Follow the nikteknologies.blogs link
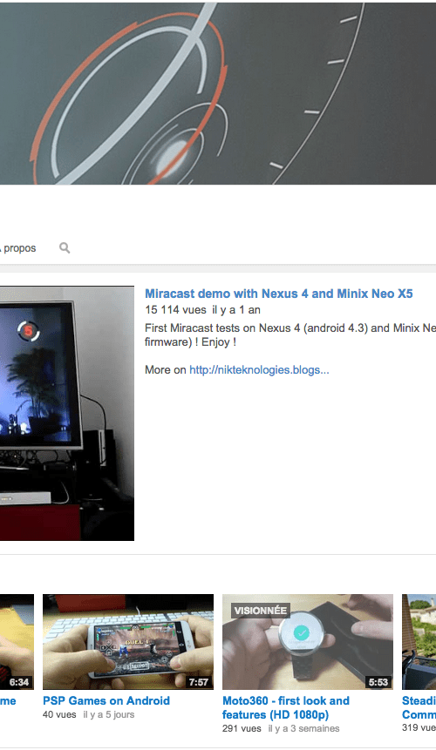The width and height of the screenshot is (436, 750). coord(259,369)
